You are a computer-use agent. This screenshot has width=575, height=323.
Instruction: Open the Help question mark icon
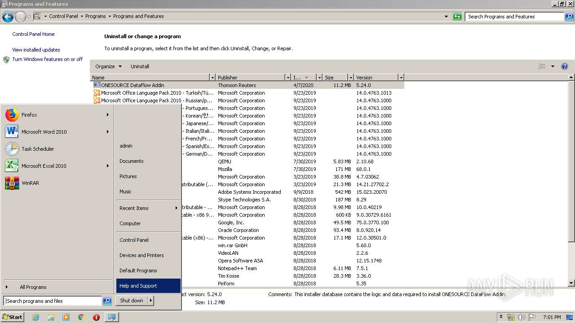tap(565, 66)
